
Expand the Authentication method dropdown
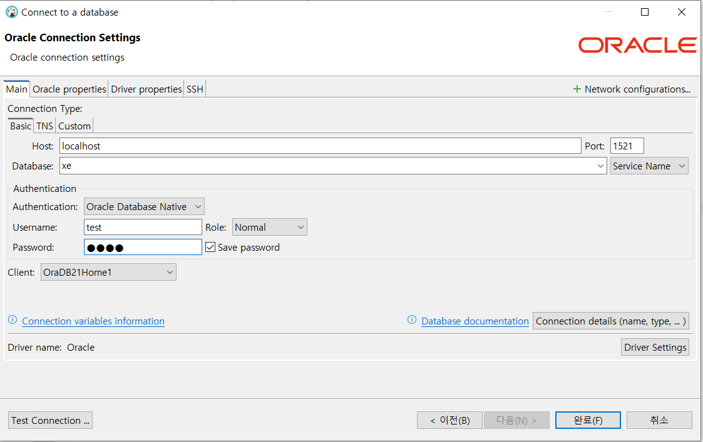coord(144,206)
